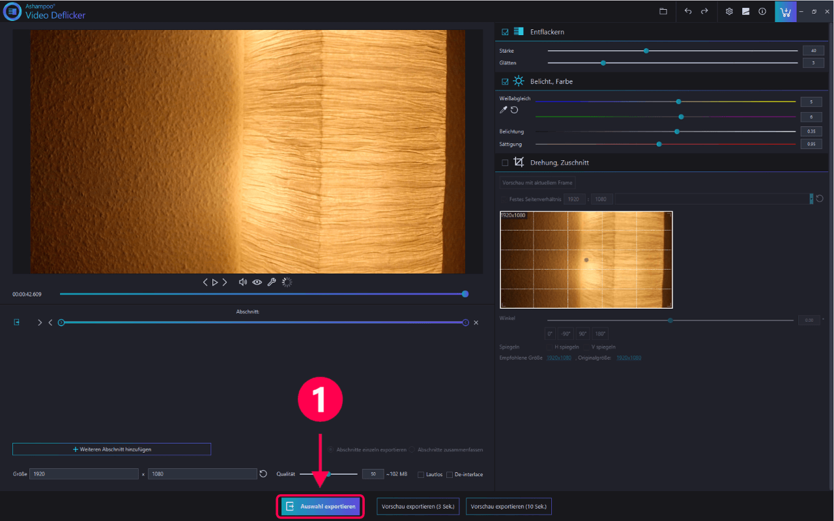Step to next frame in the player

[225, 282]
